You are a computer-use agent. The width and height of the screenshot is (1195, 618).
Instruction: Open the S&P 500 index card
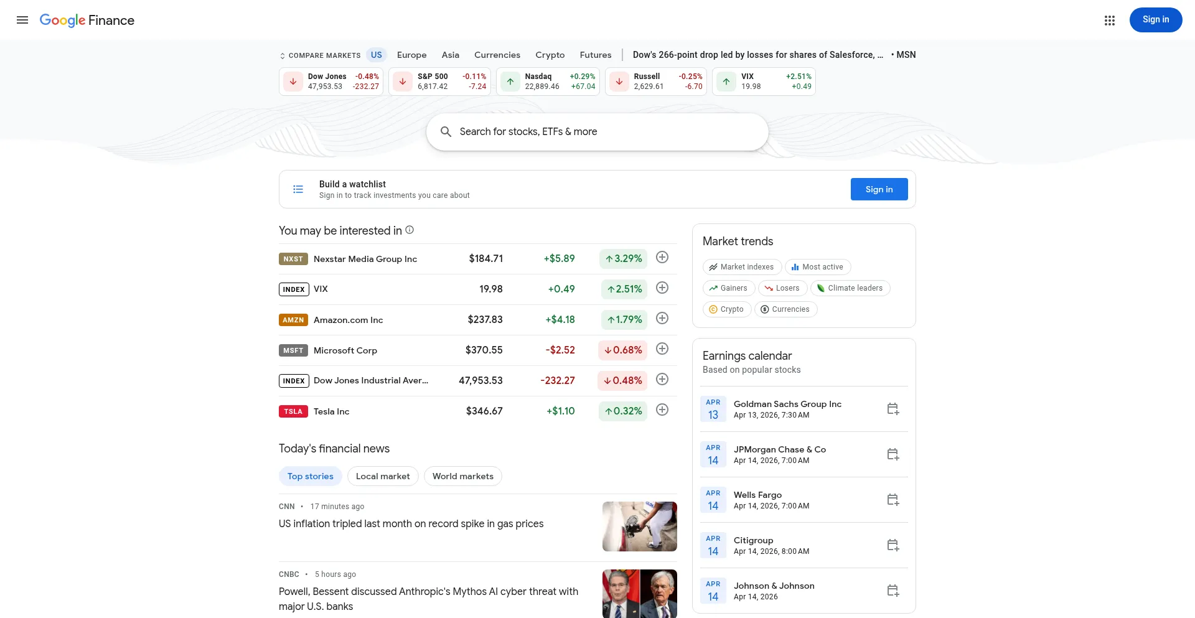tap(440, 82)
